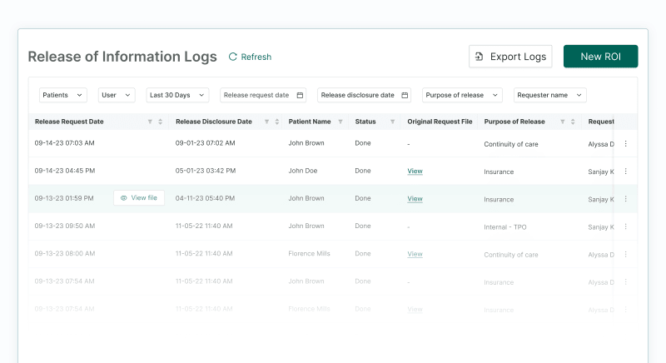Click filter icon in Purpose of Release column
Screen dimensions: 666x363
tap(563, 122)
